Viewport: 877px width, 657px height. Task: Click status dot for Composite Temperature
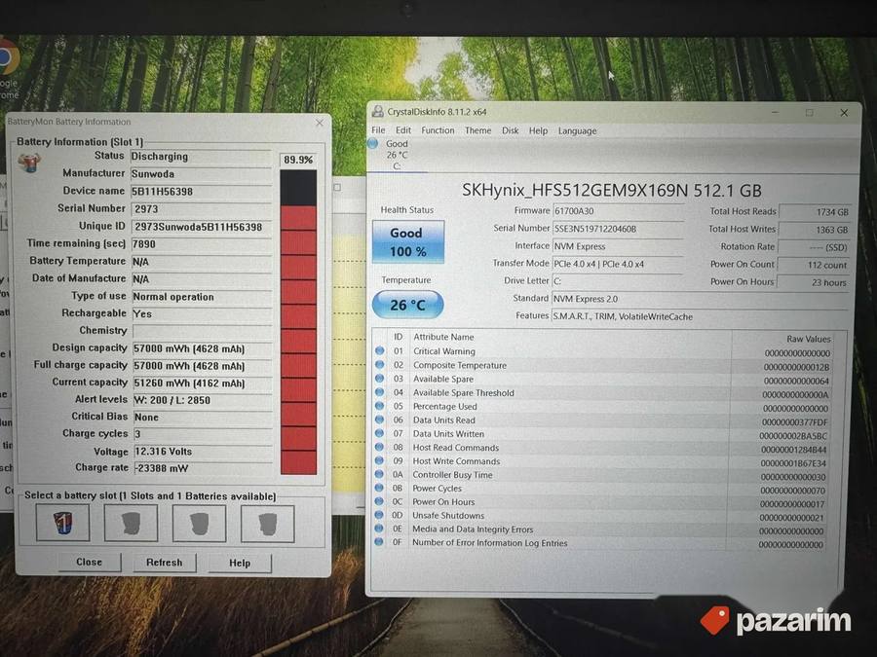point(380,365)
